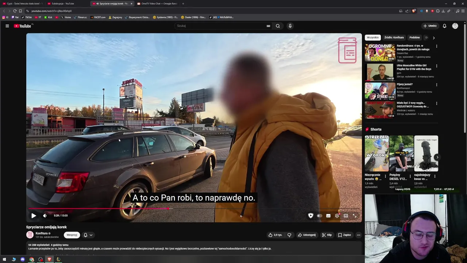Enter fullscreen mode

[x=354, y=216]
